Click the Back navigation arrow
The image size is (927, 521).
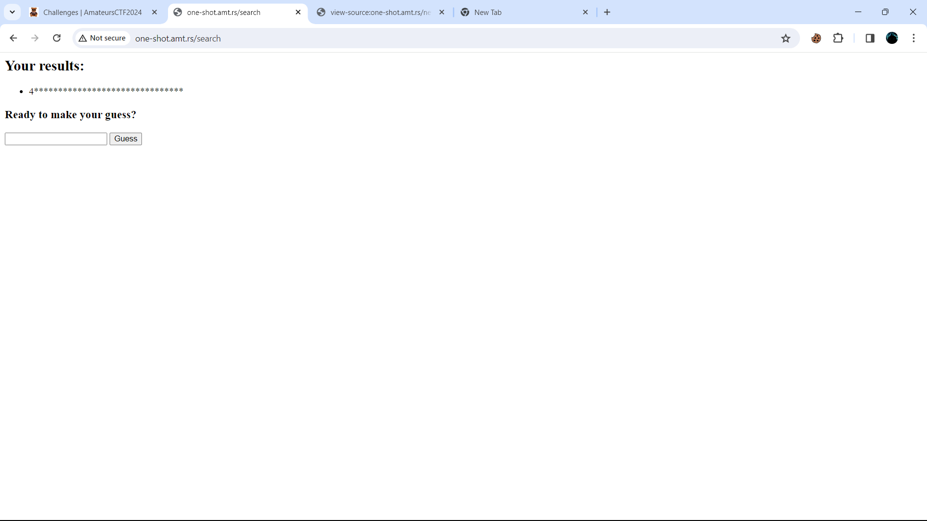point(13,38)
